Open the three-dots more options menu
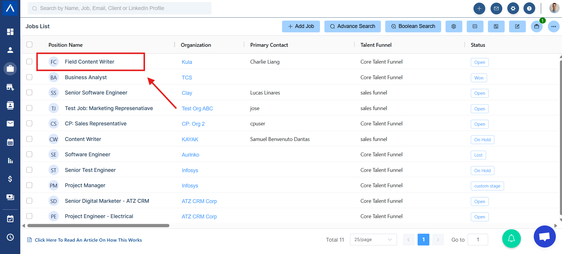Image resolution: width=562 pixels, height=254 pixels. 553,26
